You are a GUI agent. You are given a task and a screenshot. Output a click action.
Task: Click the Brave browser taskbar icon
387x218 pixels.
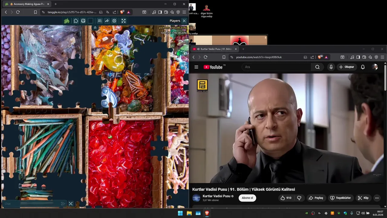[207, 213]
